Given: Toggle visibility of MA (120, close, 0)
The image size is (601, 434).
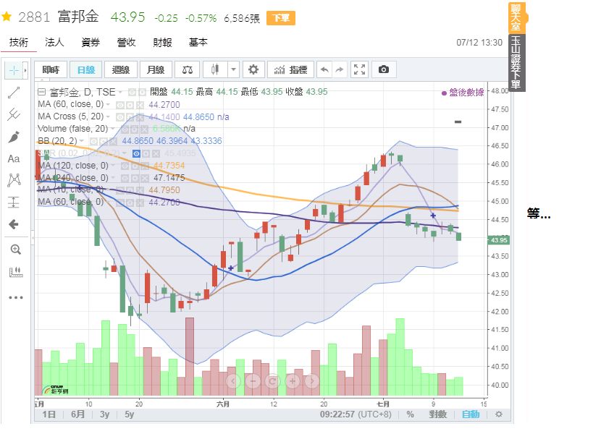Looking at the screenshot, I should (125, 166).
